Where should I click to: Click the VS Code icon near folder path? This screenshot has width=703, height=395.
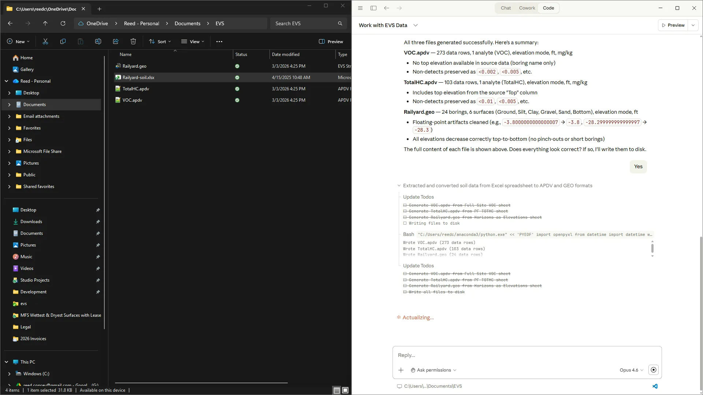[x=655, y=386]
